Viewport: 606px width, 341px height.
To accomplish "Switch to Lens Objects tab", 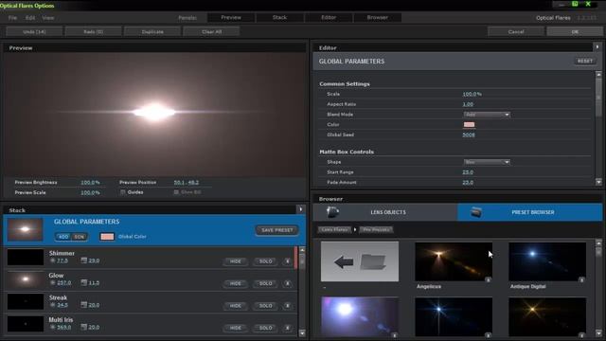I will pyautogui.click(x=385, y=212).
